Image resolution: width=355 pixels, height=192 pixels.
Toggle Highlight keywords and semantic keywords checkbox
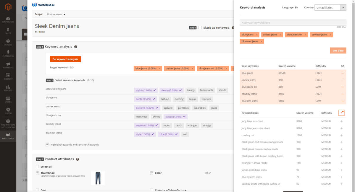(47, 145)
